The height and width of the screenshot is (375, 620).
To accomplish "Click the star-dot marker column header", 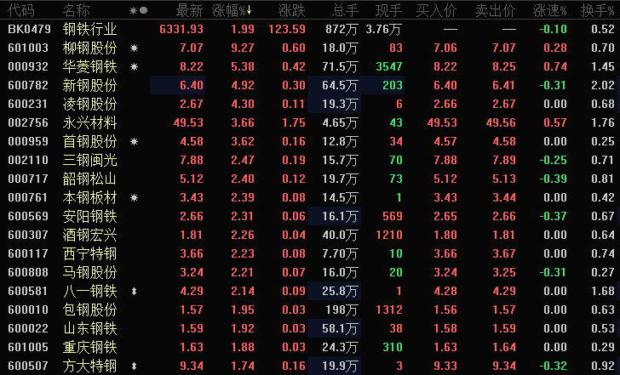I will click(138, 11).
